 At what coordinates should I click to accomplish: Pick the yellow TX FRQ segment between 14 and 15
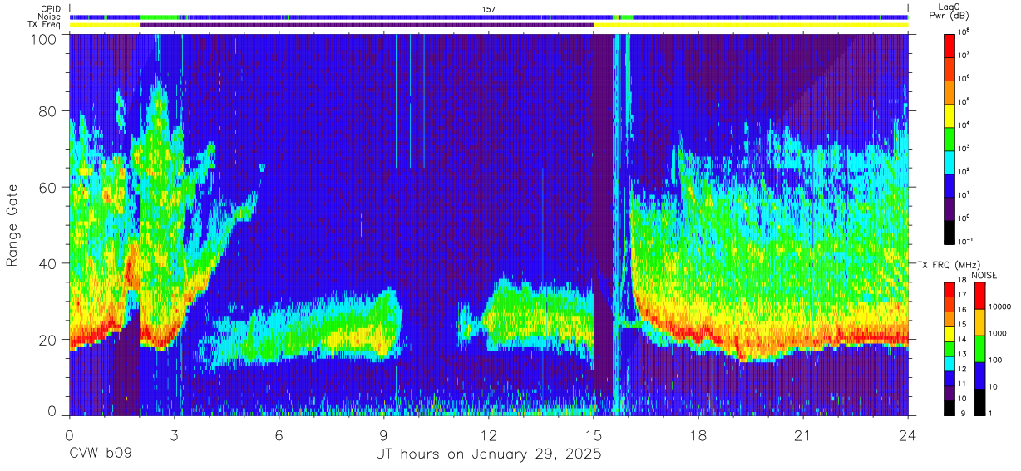coord(949,334)
